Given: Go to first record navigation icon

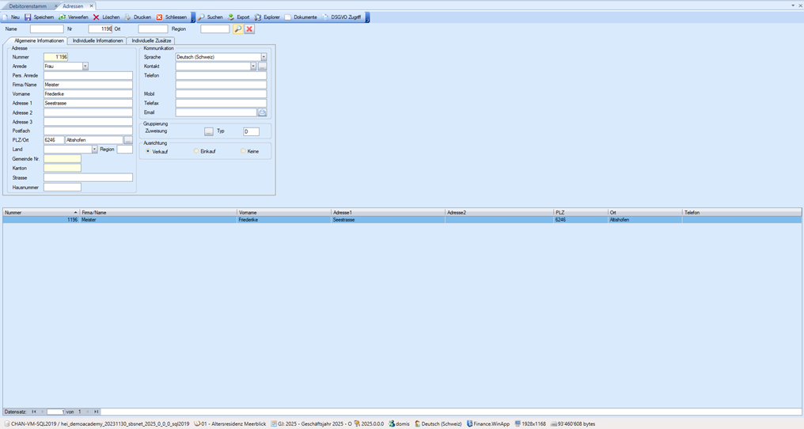Looking at the screenshot, I should [34, 412].
